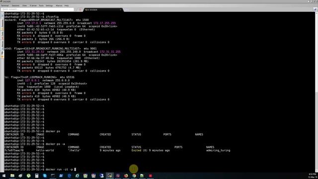Click the 'docker run -it -p' prompt line
The width and height of the screenshot is (318, 179).
[40, 170]
